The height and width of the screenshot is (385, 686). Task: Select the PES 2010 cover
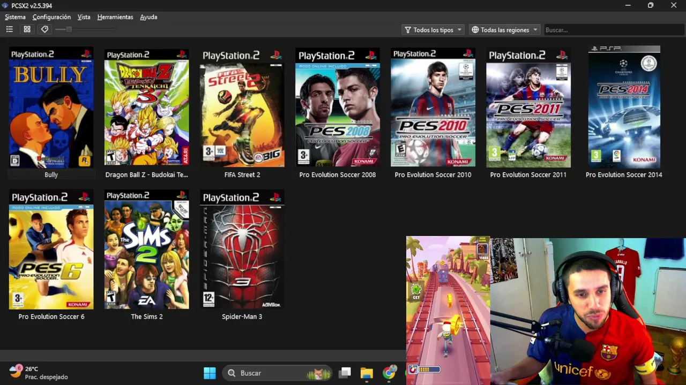(x=433, y=107)
